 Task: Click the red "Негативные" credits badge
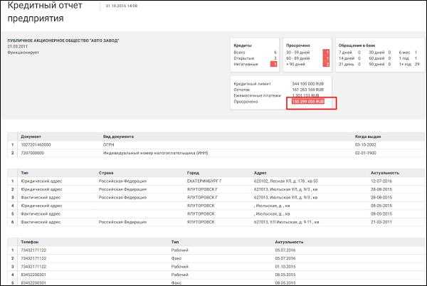(x=273, y=64)
